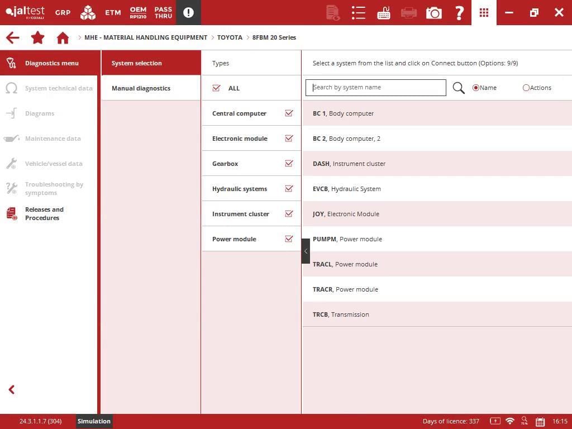Click the printer icon in top toolbar
Image resolution: width=572 pixels, height=429 pixels.
tap(409, 12)
